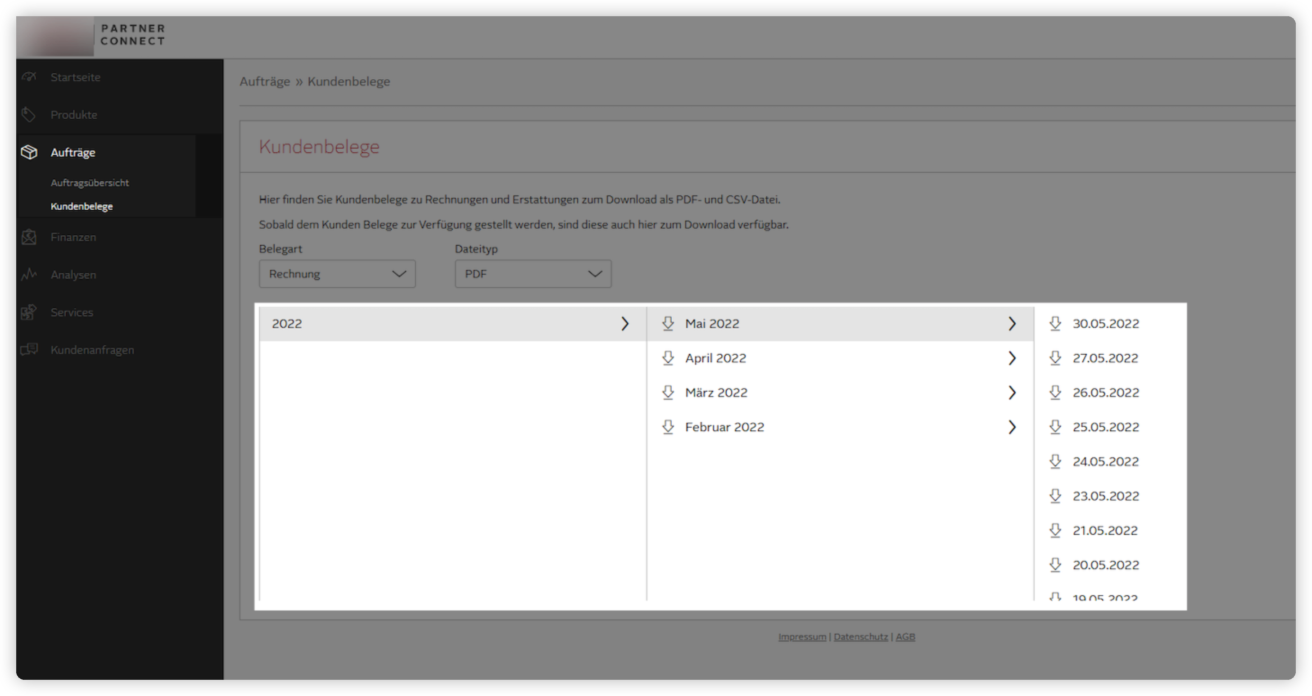This screenshot has width=1312, height=696.
Task: Expand April 2022 with its chevron
Action: pyautogui.click(x=1012, y=358)
